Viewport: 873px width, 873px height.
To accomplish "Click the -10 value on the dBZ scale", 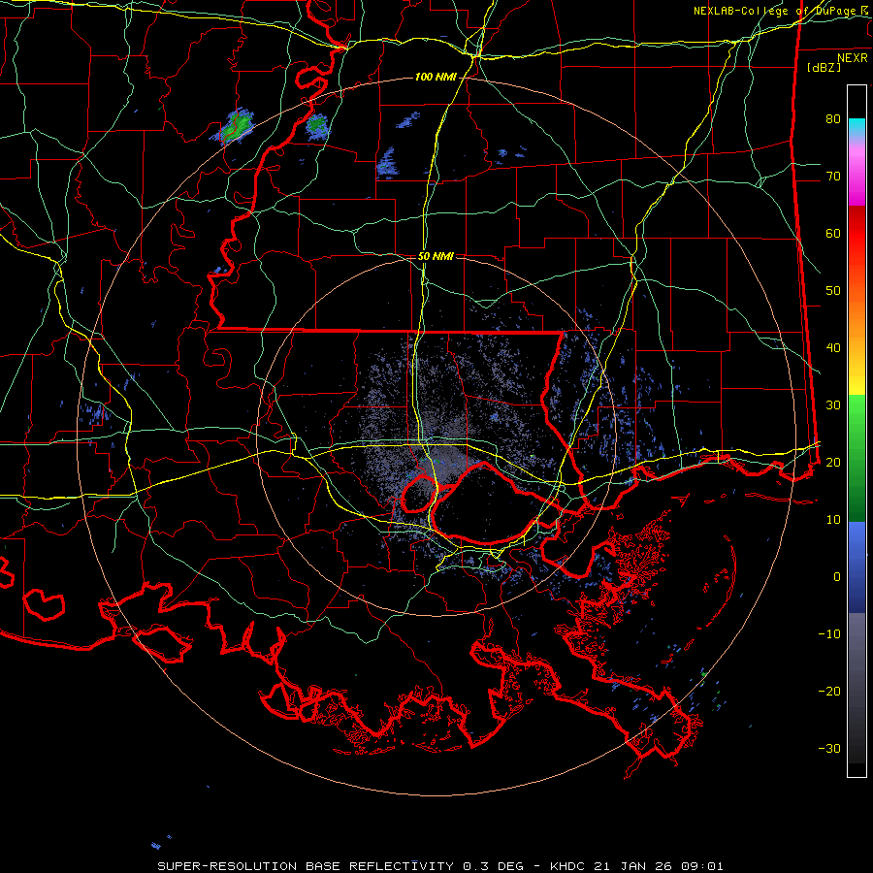I will click(829, 634).
